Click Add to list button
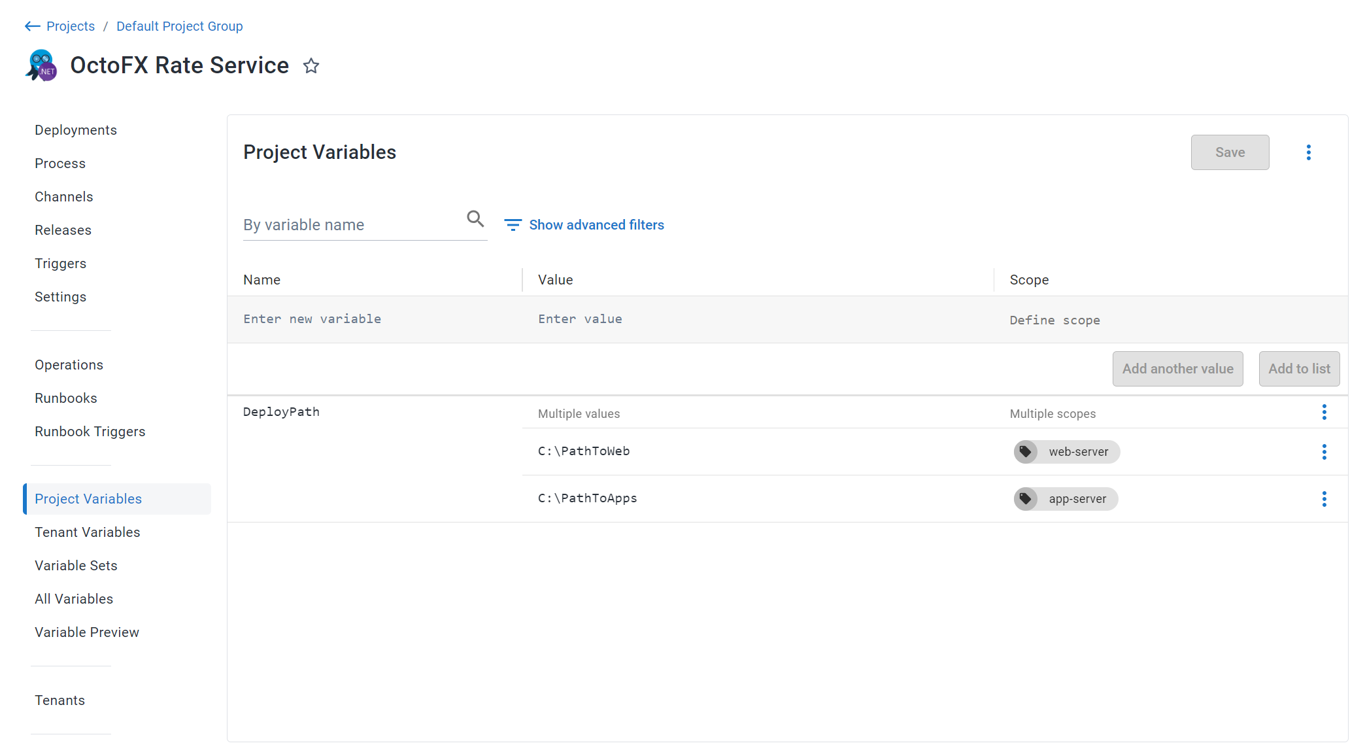The width and height of the screenshot is (1365, 756). (x=1299, y=369)
